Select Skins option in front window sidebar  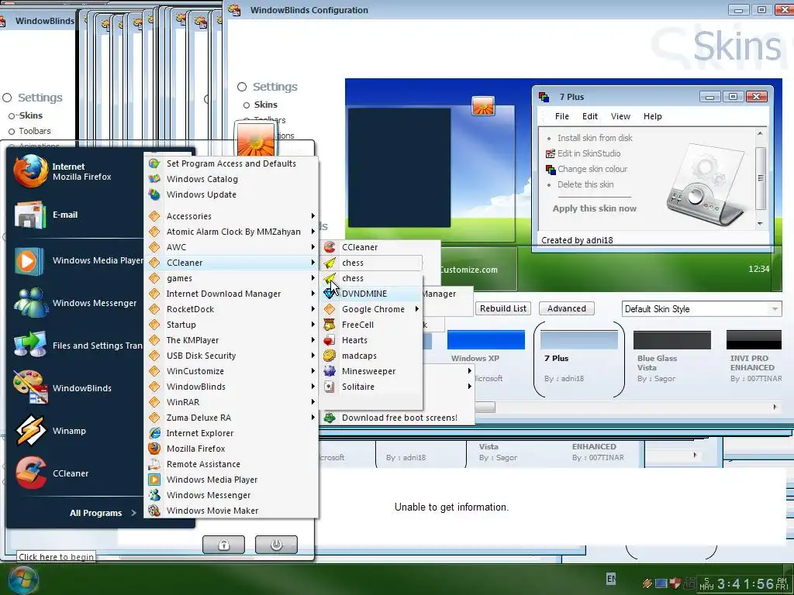click(265, 105)
